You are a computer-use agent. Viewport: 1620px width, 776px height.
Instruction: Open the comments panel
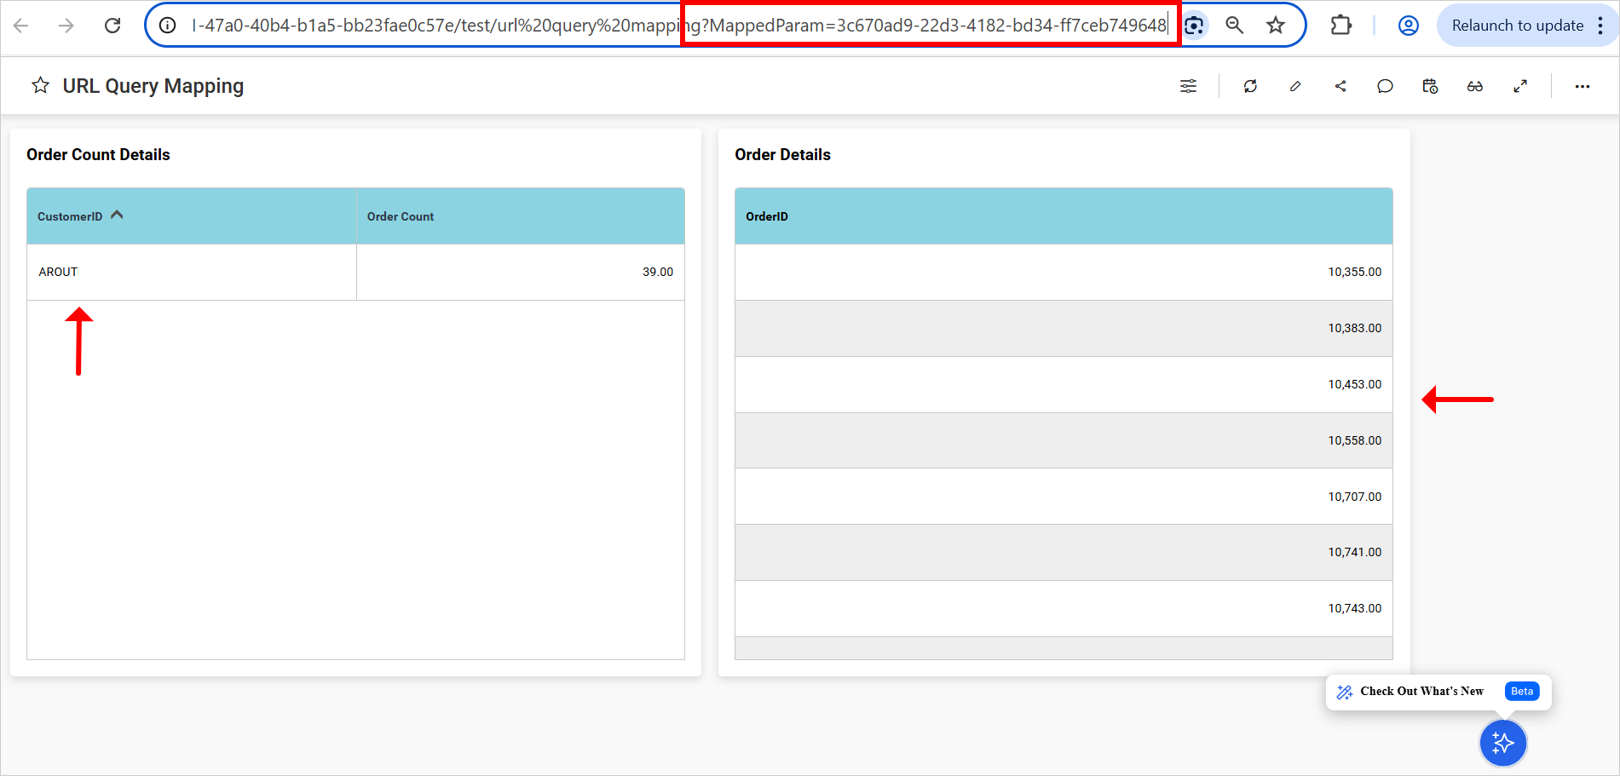[x=1385, y=86]
